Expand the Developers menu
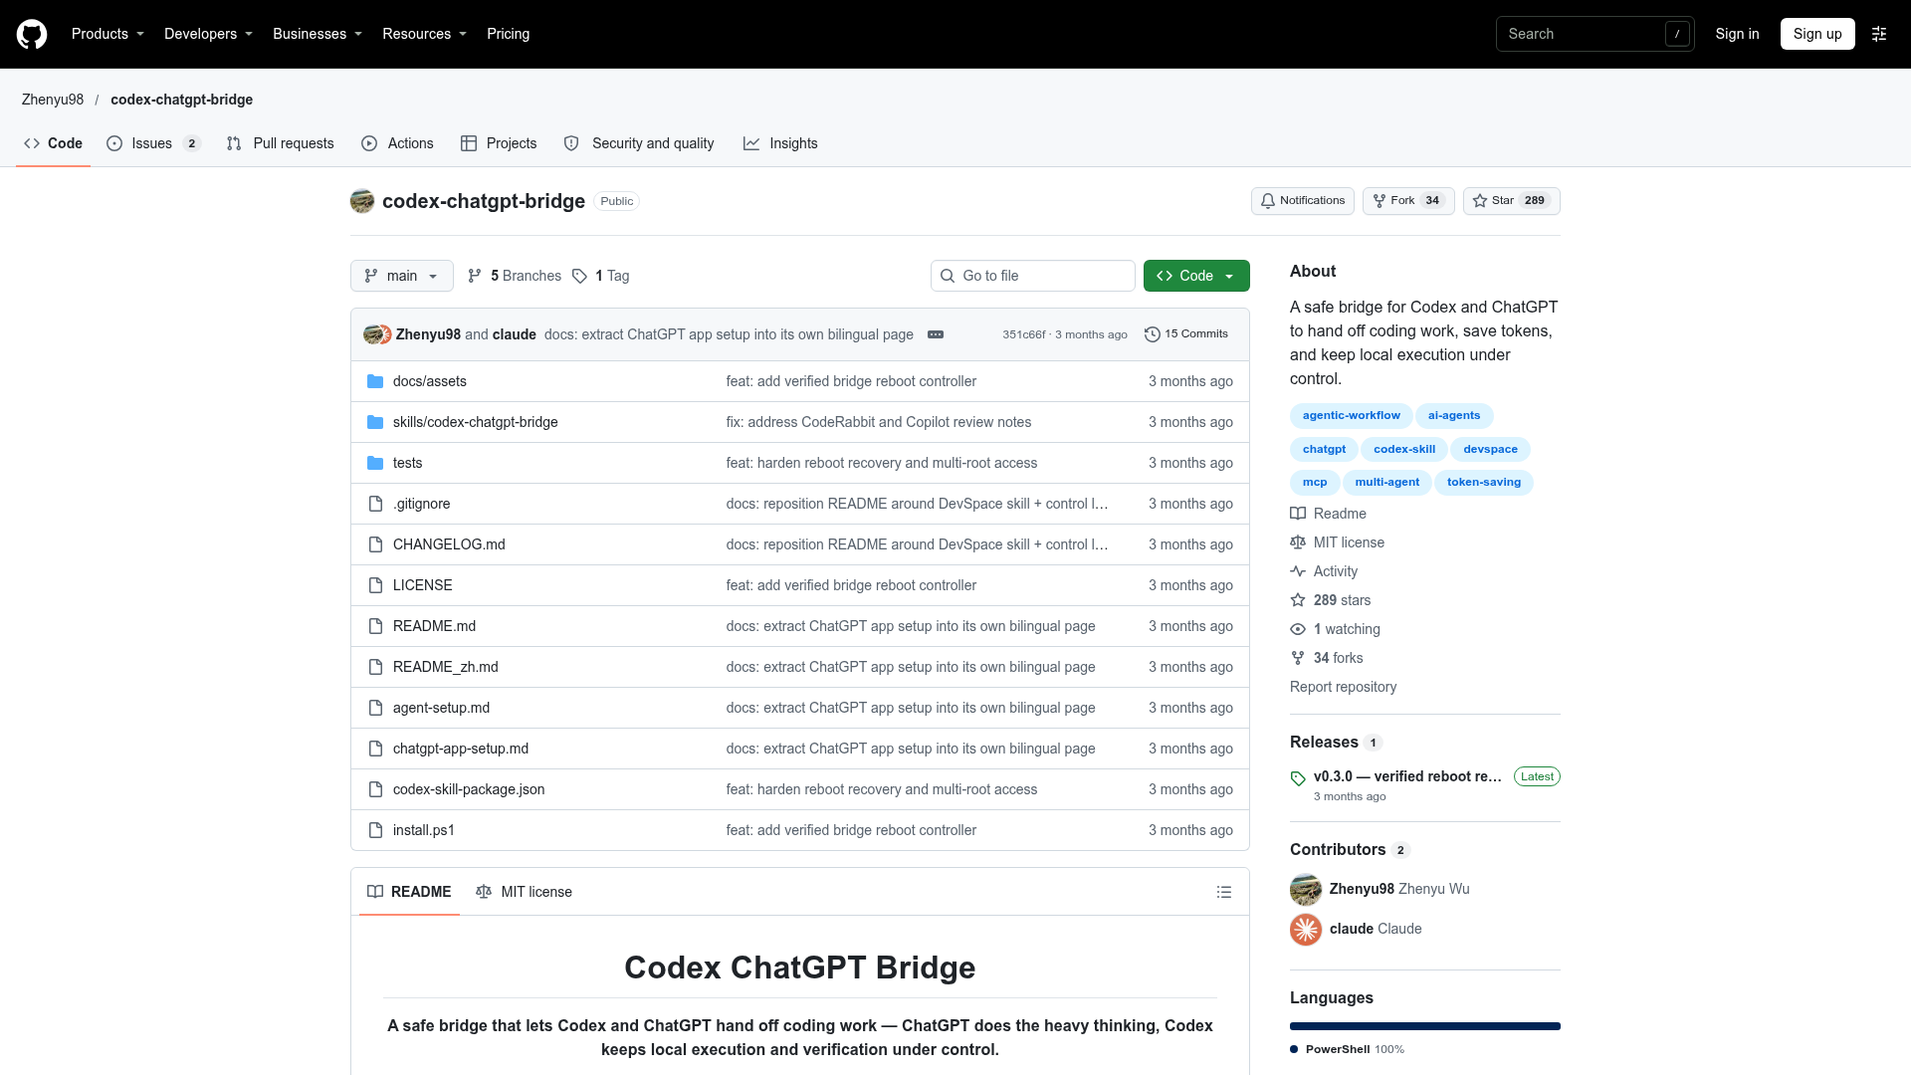The image size is (1911, 1075). (x=208, y=34)
